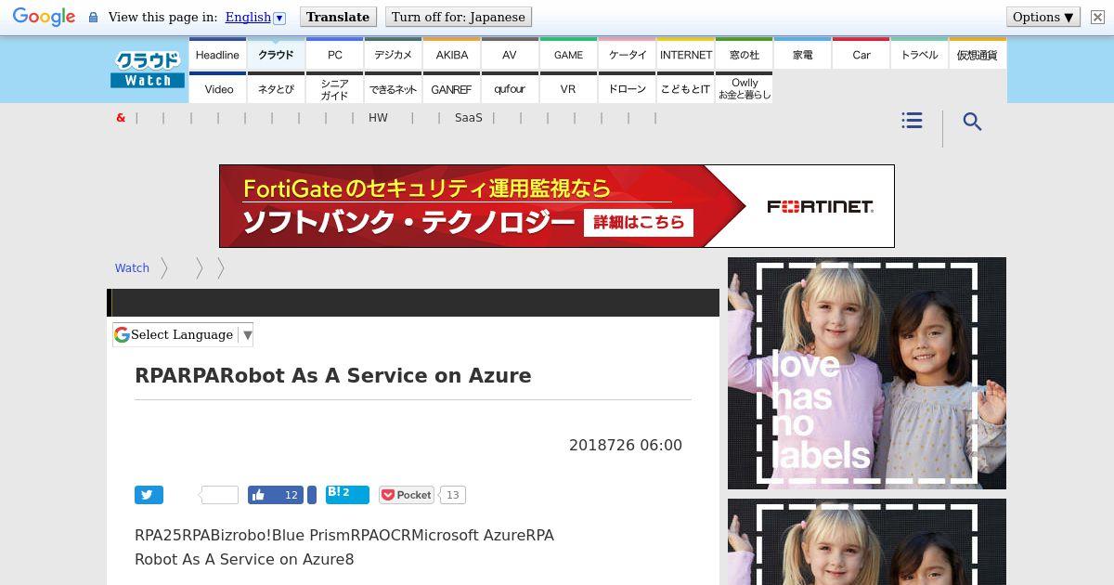This screenshot has height=585, width=1114.
Task: Open the Fortinet FortiGate banner ad
Action: (557, 206)
